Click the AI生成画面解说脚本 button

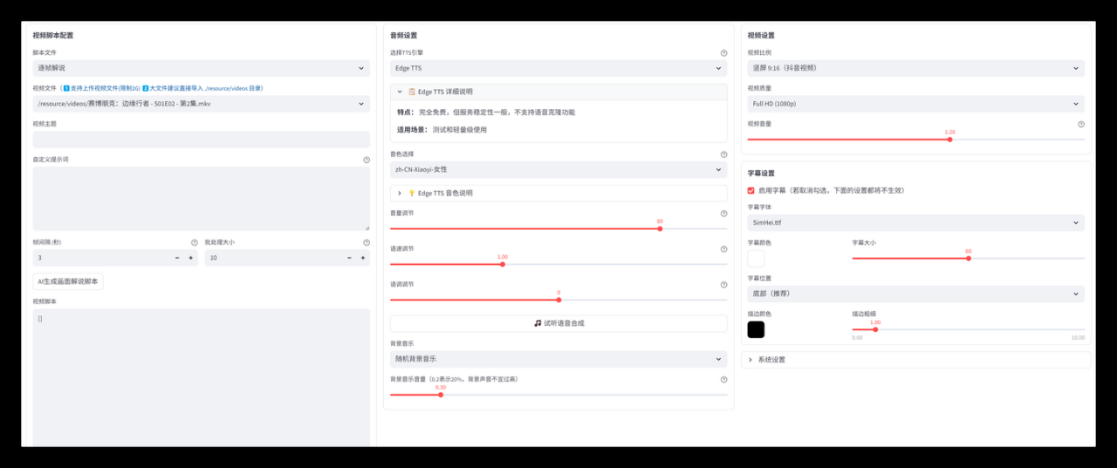[x=68, y=281]
